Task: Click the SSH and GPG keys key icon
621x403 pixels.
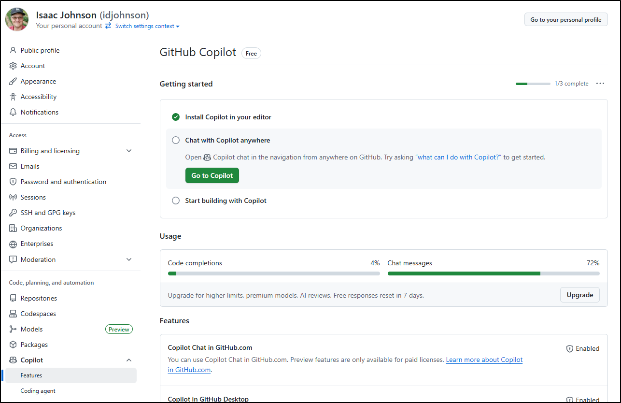Action: [x=13, y=213]
